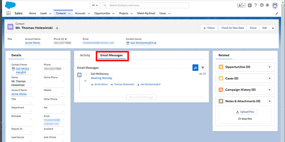Edit the Birthdate field pencil icon
This screenshot has width=285, height=142.
pyautogui.click(x=31, y=120)
